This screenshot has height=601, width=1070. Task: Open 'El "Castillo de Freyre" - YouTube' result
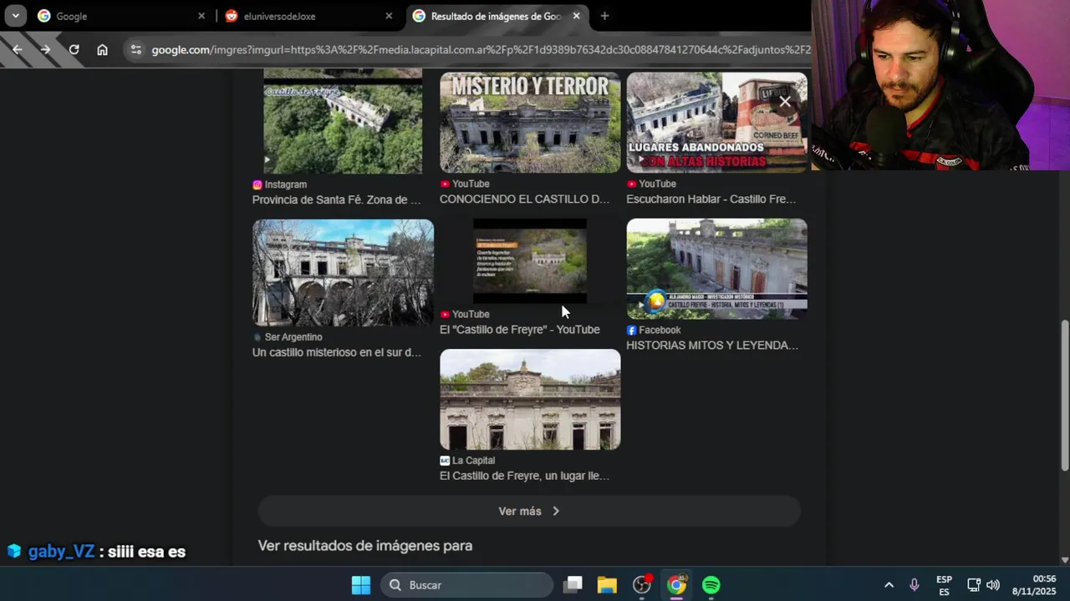click(x=519, y=330)
